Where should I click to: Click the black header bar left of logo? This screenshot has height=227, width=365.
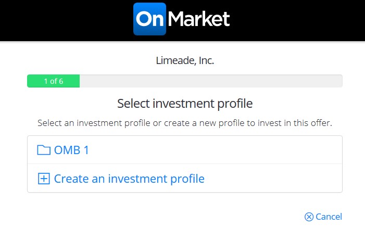coord(66,20)
